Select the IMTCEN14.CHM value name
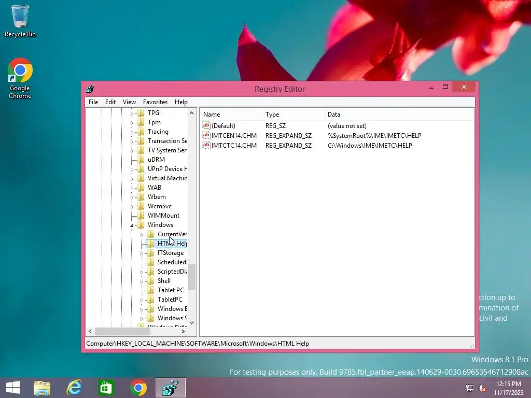Viewport: 531px width, 398px height. (x=234, y=135)
